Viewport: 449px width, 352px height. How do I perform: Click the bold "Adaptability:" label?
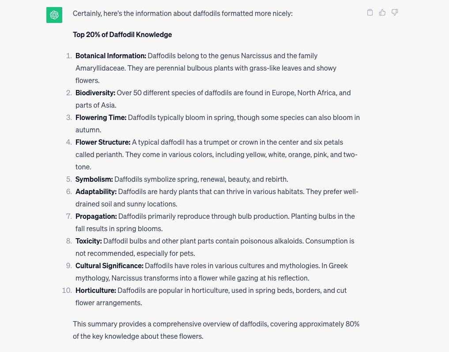point(96,191)
